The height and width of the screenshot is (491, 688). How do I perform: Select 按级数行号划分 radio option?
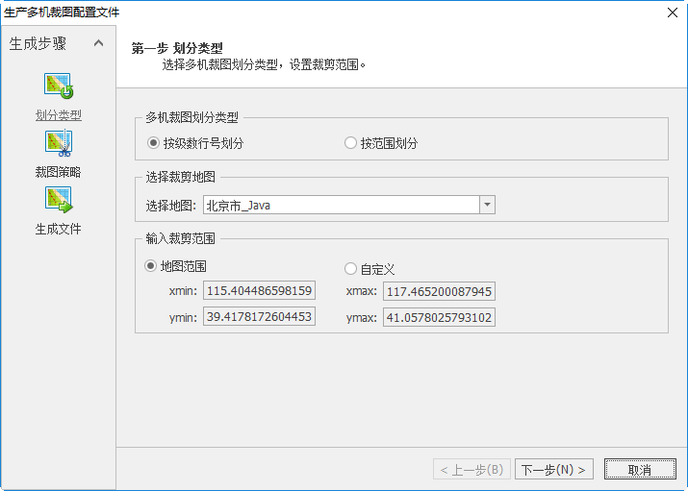click(153, 143)
